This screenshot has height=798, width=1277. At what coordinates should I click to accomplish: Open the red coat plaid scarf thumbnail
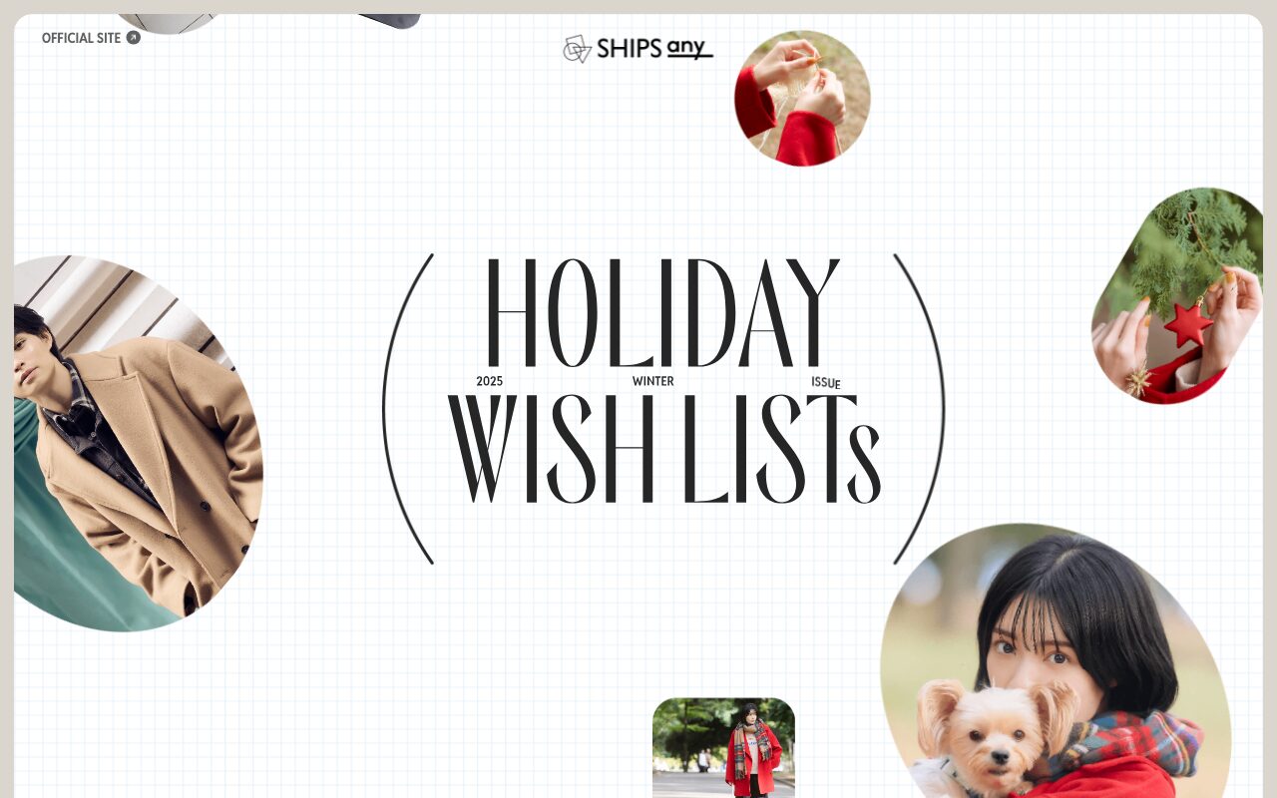[x=723, y=747]
